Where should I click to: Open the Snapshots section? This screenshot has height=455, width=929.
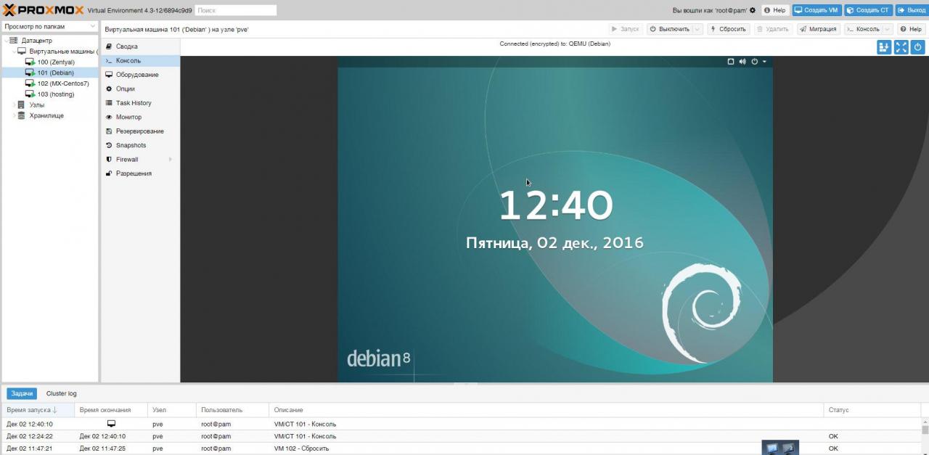pyautogui.click(x=131, y=145)
